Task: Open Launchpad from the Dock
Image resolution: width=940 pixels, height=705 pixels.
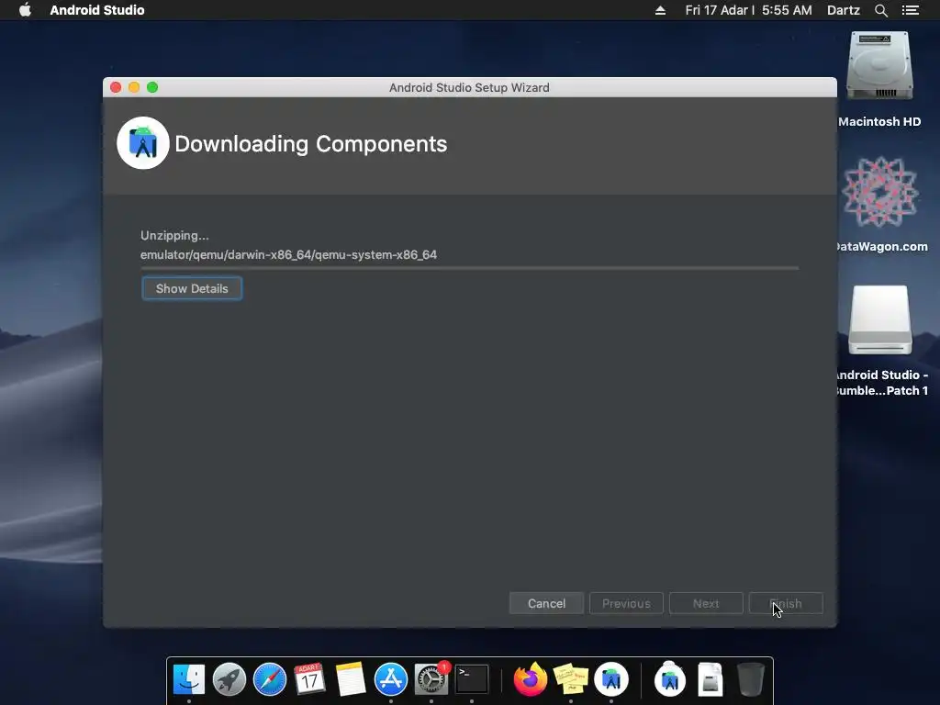Action: pyautogui.click(x=229, y=680)
